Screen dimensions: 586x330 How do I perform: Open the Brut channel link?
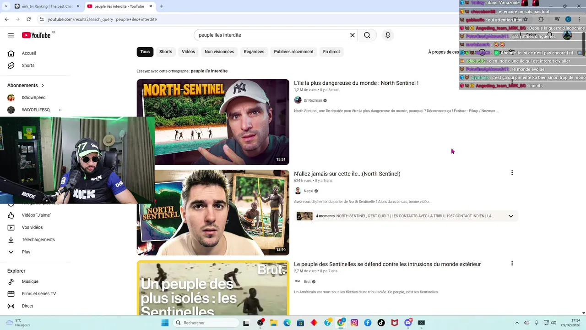(307, 282)
